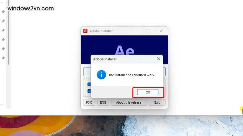243x136 pixels.
Task: Toggle the lower checkbox in installer options
Action: tap(89, 91)
